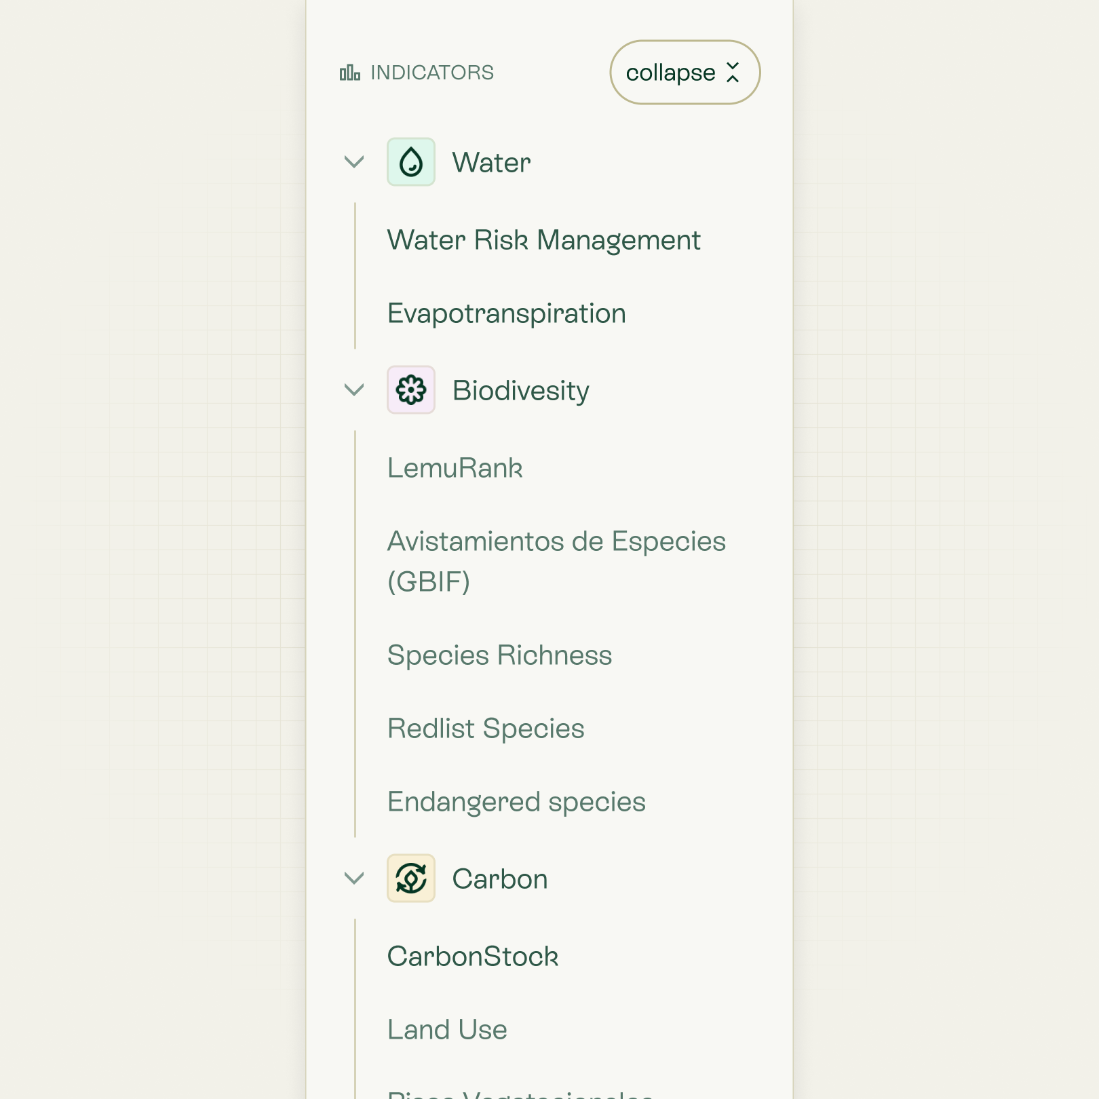Open Endangered species indicator
This screenshot has width=1099, height=1099.
pos(516,802)
